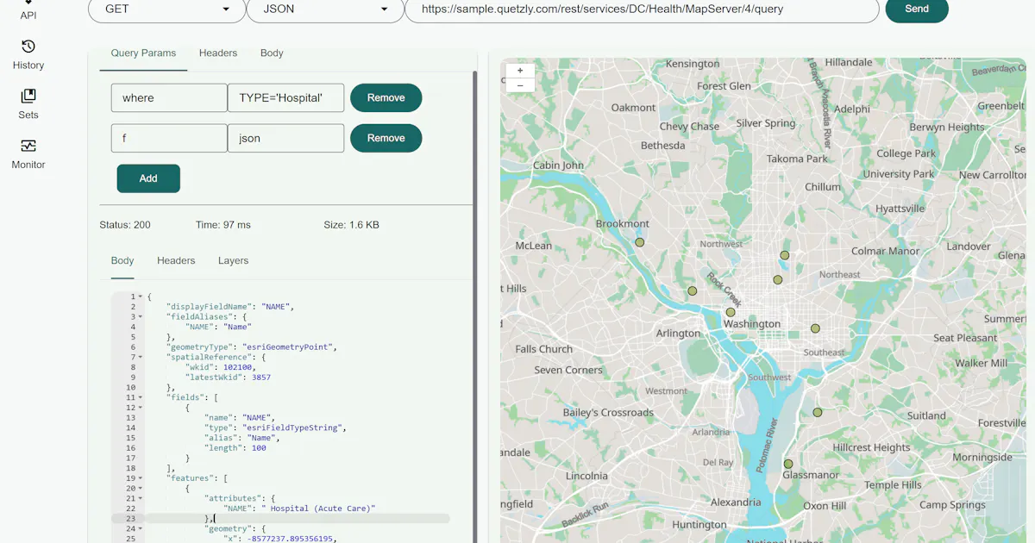Click the hospital marker near Brookmont
1035x543 pixels.
tap(640, 243)
